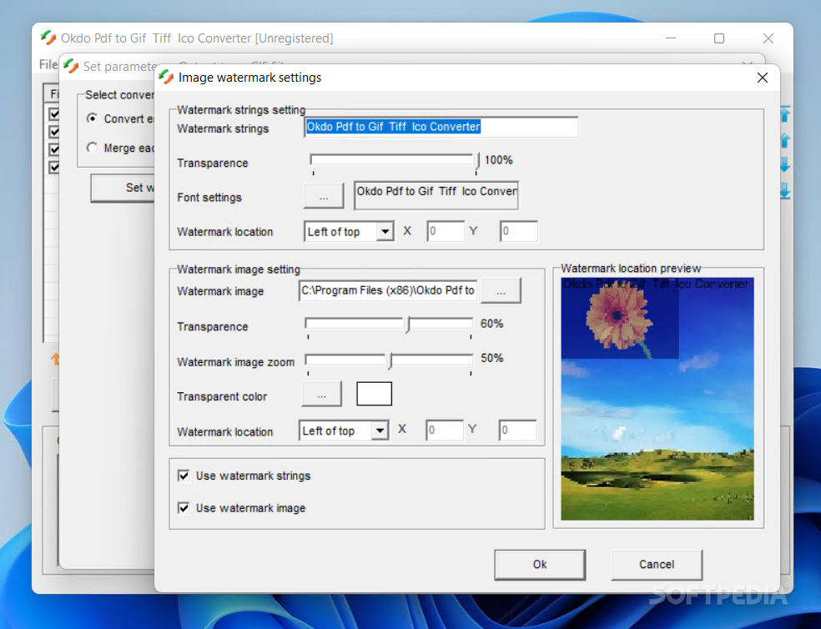
Task: Click the orange arrow icon in main window
Action: [x=55, y=359]
